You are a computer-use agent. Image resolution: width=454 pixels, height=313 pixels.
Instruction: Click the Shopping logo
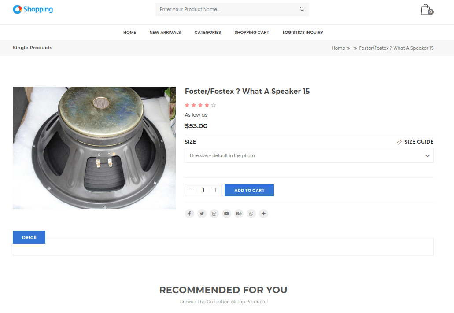pos(33,9)
